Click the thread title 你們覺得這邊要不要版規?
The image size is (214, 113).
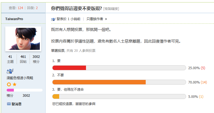pyautogui.click(x=77, y=8)
